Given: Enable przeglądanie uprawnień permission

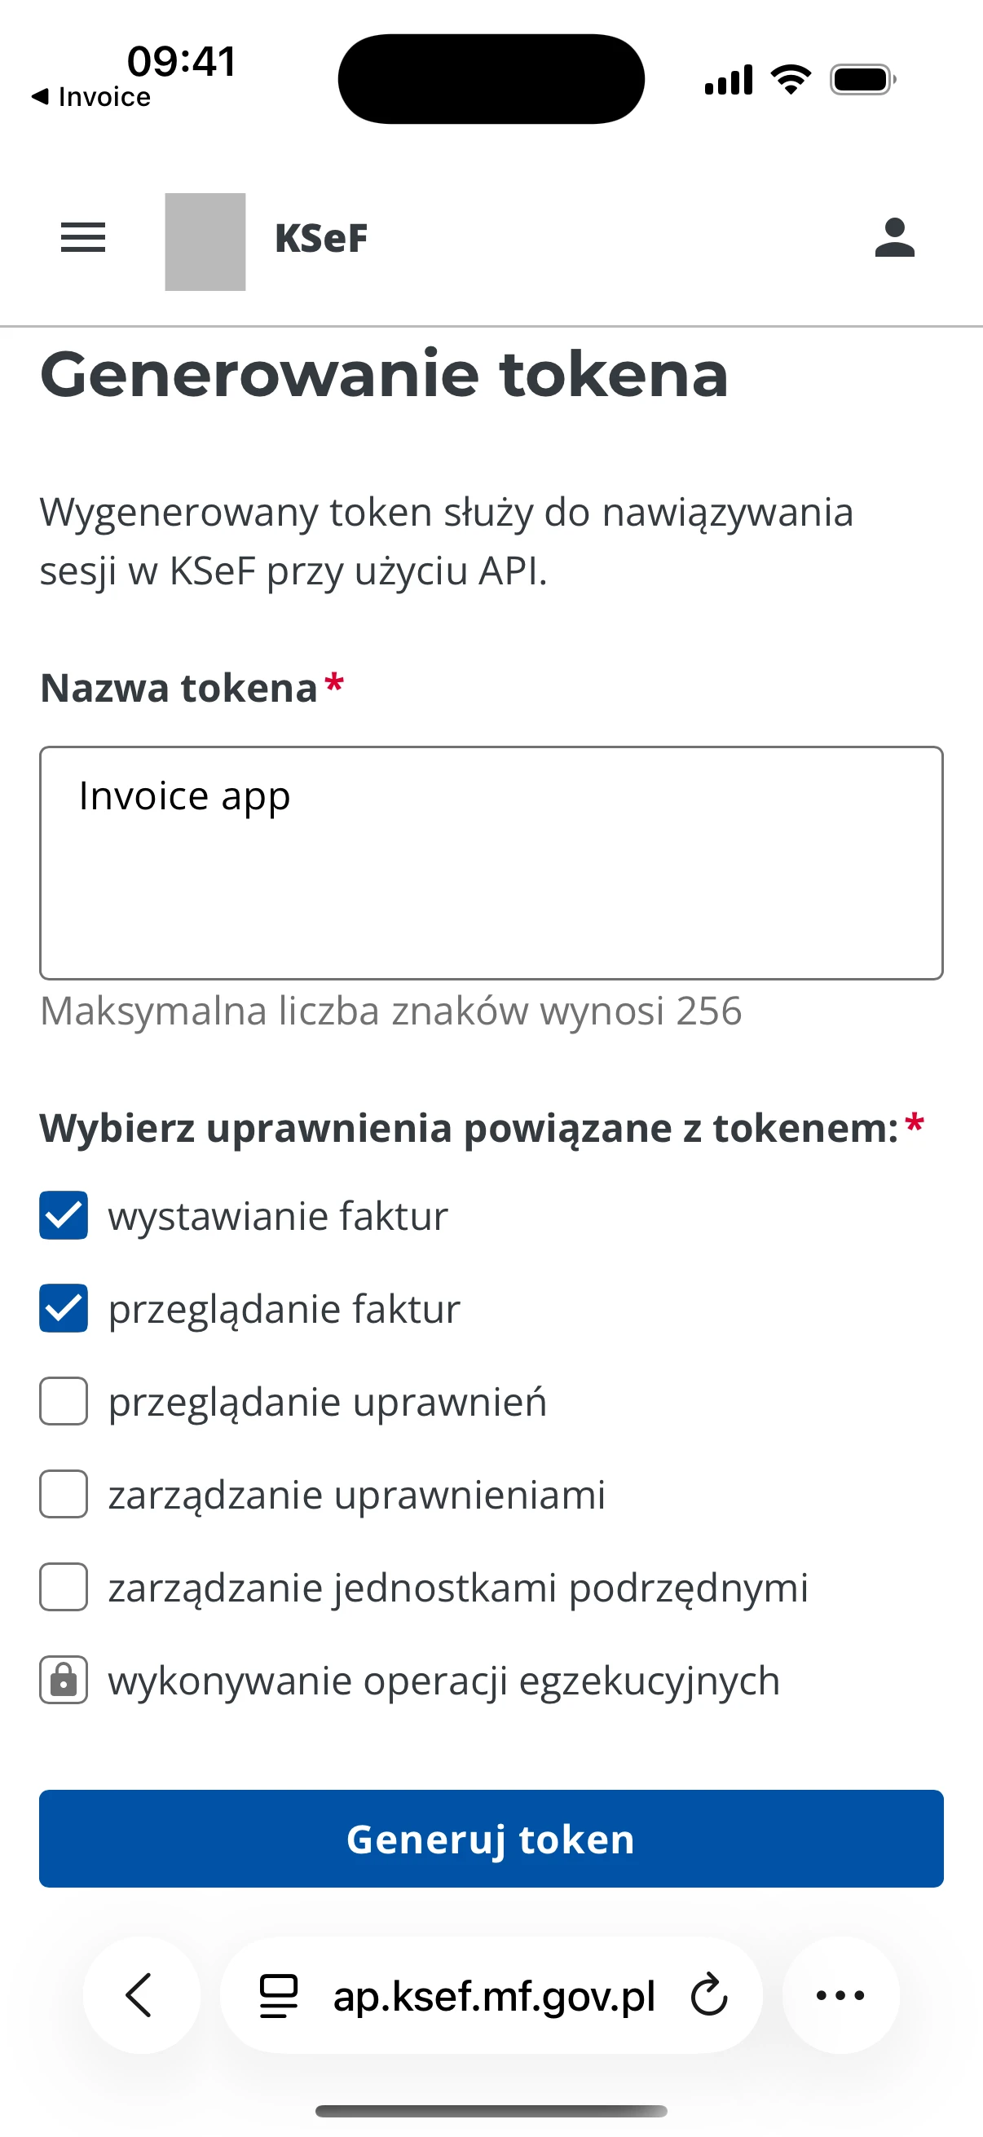Looking at the screenshot, I should pos(63,1402).
